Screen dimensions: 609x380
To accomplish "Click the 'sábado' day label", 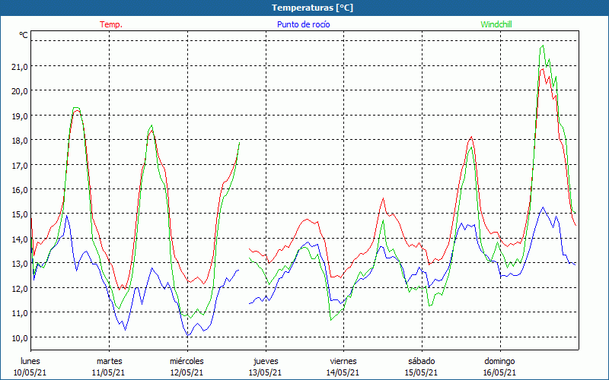I will tap(422, 362).
